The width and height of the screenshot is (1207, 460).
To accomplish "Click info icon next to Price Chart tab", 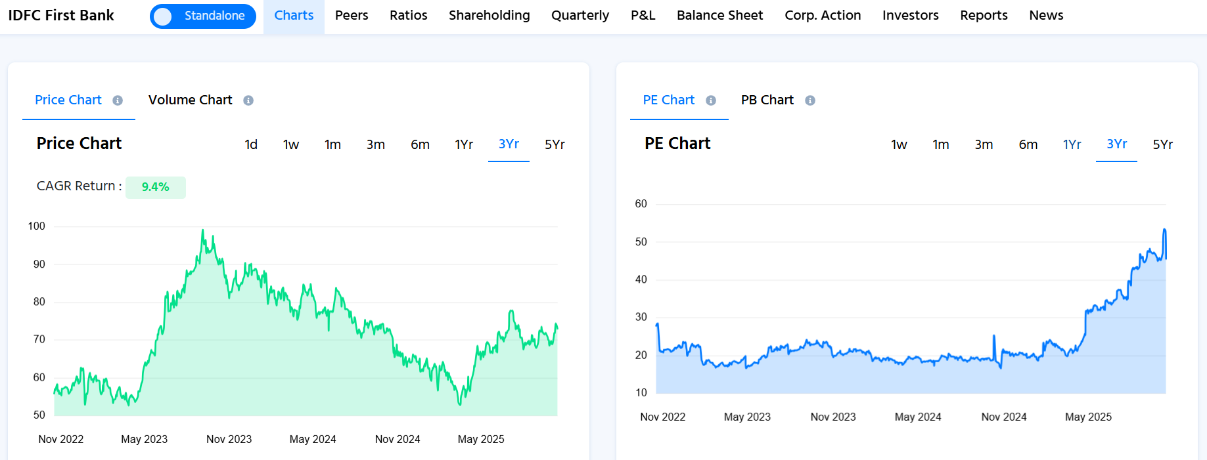I will click(118, 100).
